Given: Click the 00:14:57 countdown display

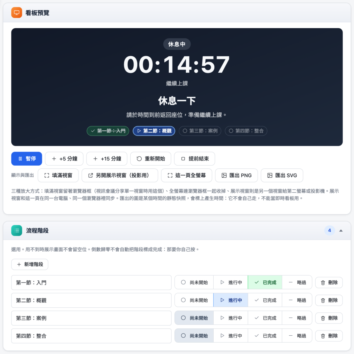Looking at the screenshot, I should 177,65.
